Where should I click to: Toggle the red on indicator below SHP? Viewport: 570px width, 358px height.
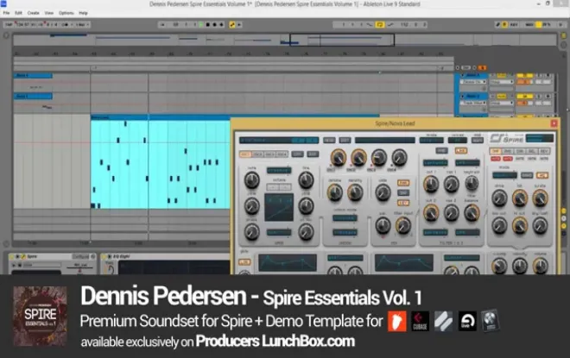495,159
